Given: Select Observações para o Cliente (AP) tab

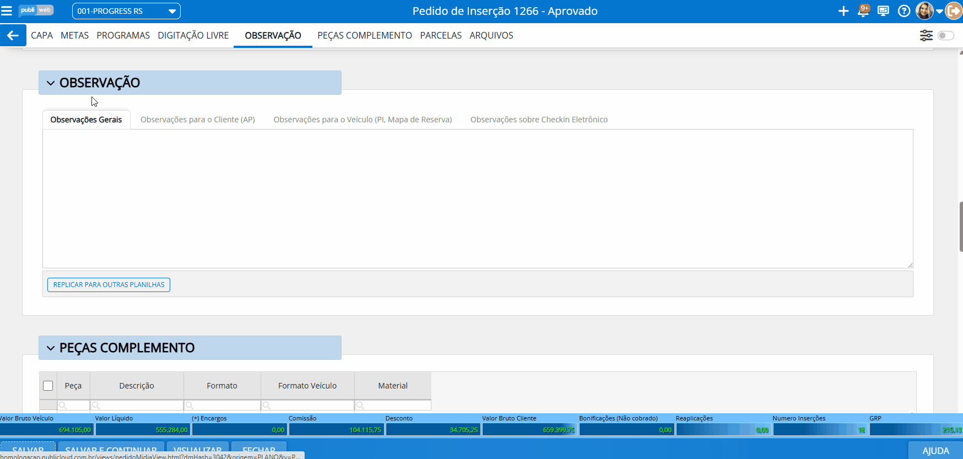Looking at the screenshot, I should (x=197, y=120).
